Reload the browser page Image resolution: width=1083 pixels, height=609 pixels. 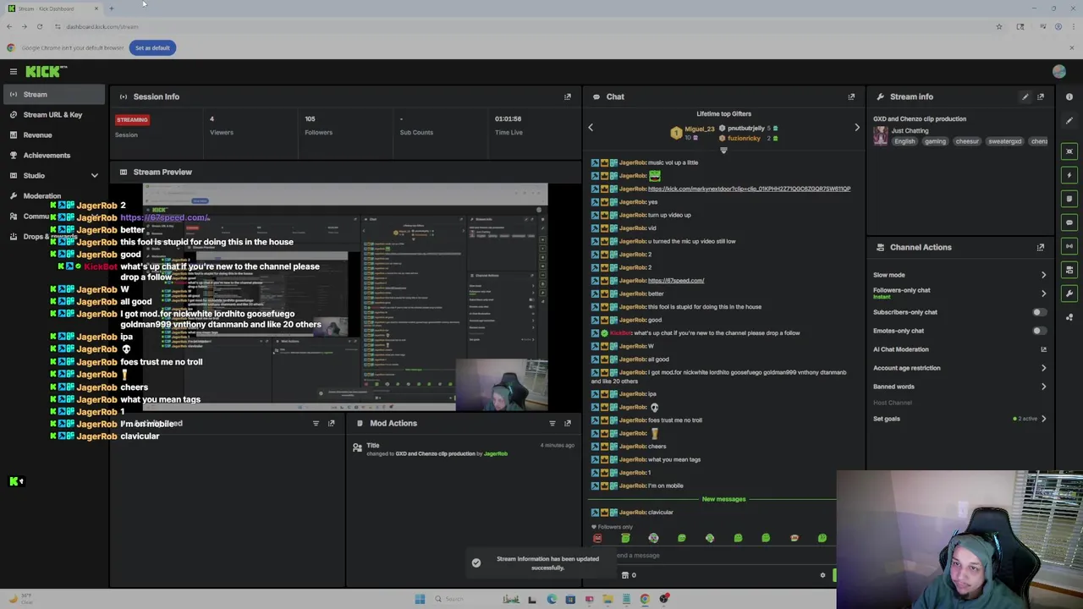39,26
